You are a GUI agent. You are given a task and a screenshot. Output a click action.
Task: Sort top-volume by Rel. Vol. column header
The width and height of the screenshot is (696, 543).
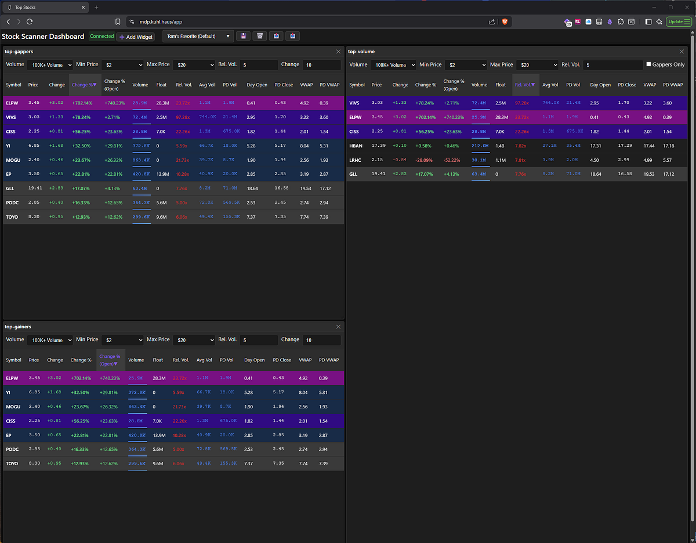[x=525, y=85]
